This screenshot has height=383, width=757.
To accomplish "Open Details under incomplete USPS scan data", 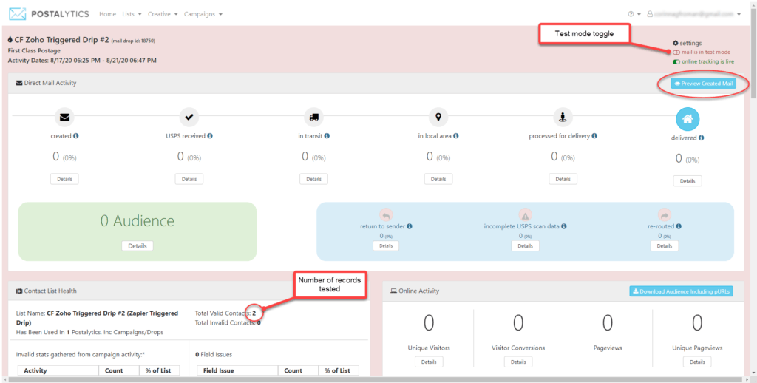I will click(x=525, y=245).
